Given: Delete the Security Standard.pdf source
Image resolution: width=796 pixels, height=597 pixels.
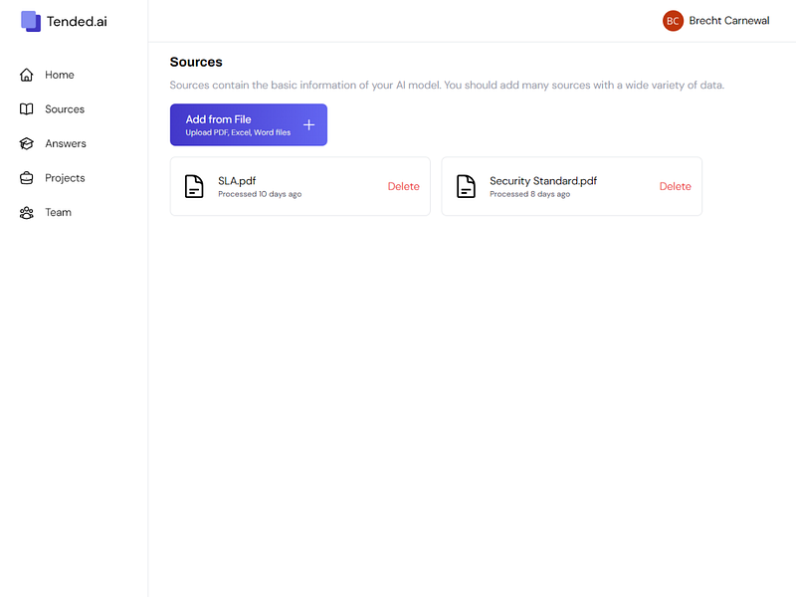Looking at the screenshot, I should 675,186.
